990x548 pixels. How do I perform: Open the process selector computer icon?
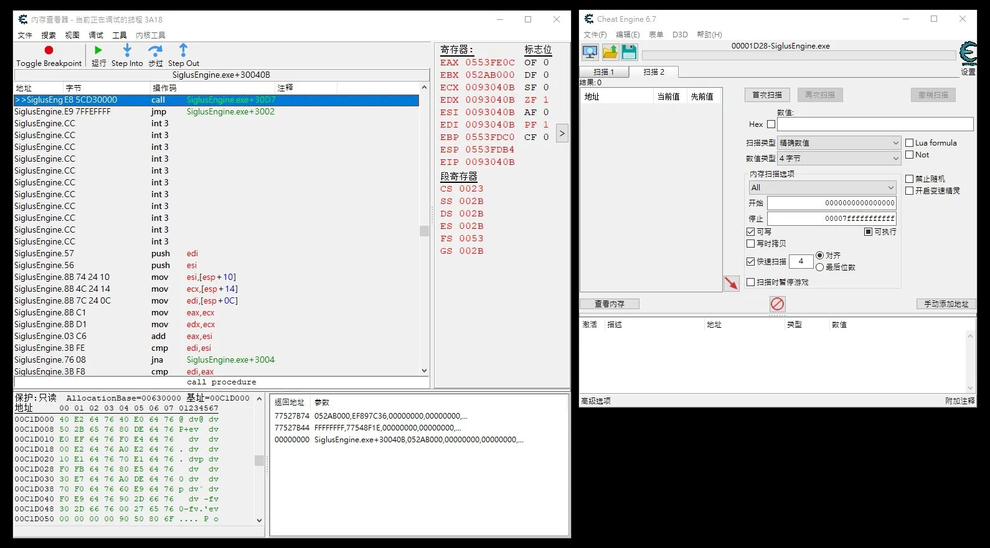click(x=590, y=52)
